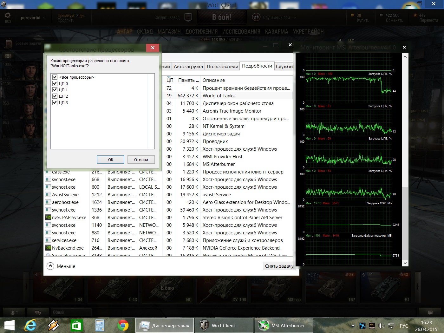Open the МАГАЗИН tab in WoT
Screen dimensions: 444x333
(x=169, y=32)
